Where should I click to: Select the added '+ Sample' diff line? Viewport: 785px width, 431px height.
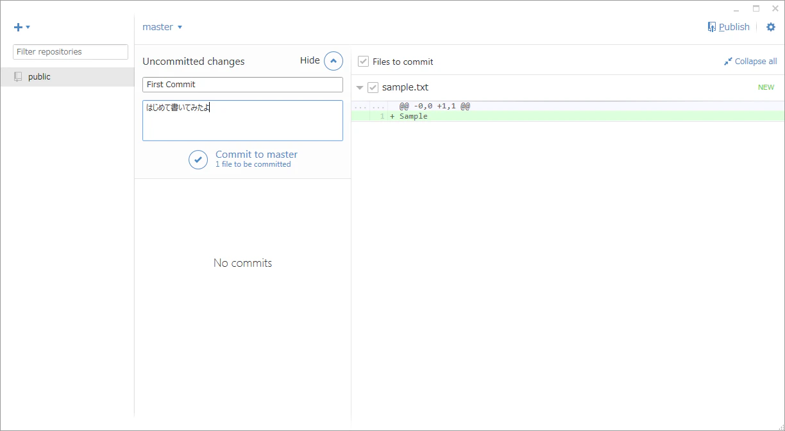[568, 116]
